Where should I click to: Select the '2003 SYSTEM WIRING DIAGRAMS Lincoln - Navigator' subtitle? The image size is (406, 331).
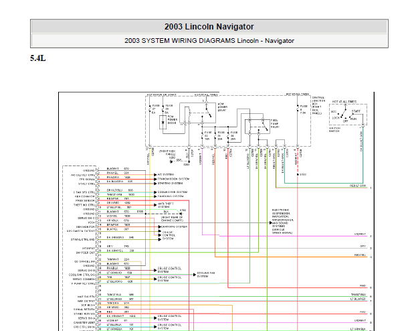click(x=209, y=41)
